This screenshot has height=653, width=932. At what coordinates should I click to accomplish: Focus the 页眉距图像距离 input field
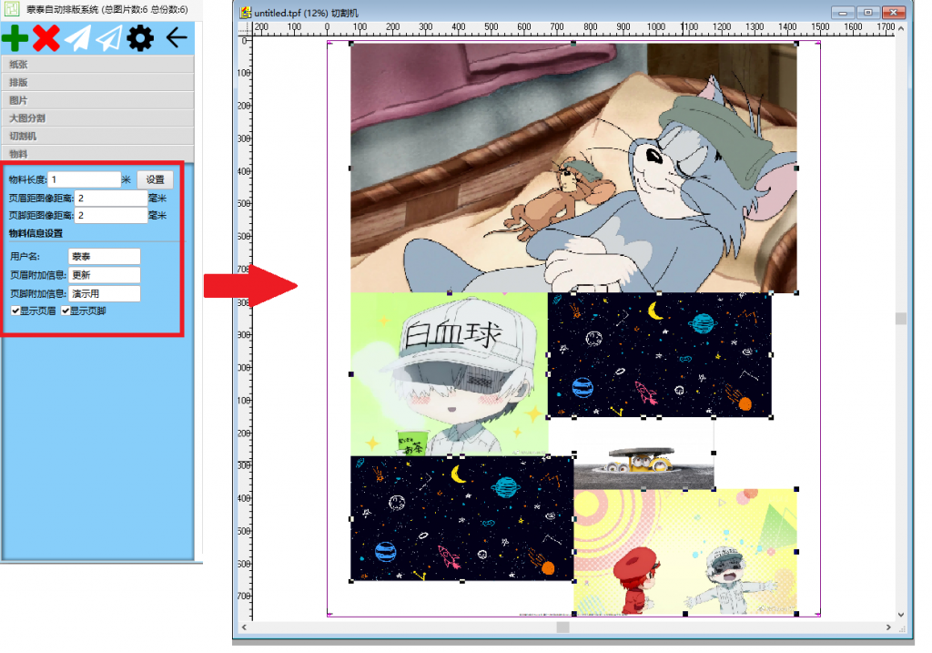tap(111, 198)
